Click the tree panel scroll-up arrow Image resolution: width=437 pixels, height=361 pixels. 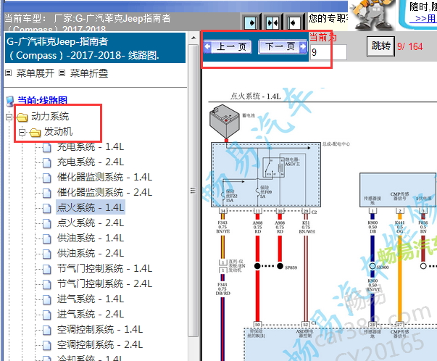click(193, 38)
